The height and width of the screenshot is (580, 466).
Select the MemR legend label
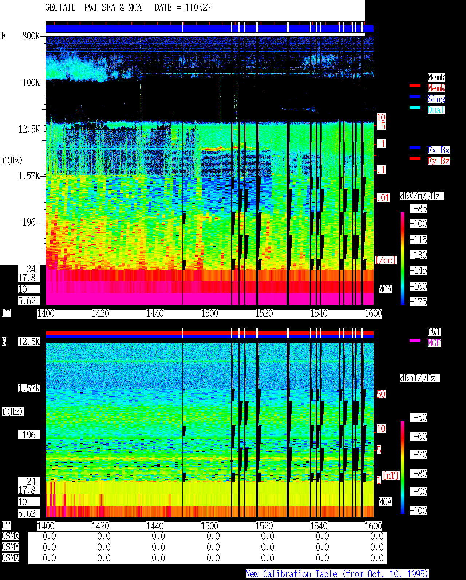pyautogui.click(x=436, y=77)
